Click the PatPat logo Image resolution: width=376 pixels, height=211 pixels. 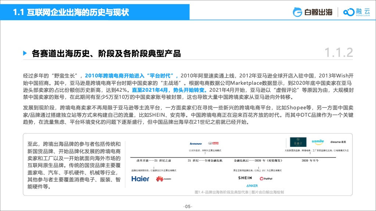[266, 179]
